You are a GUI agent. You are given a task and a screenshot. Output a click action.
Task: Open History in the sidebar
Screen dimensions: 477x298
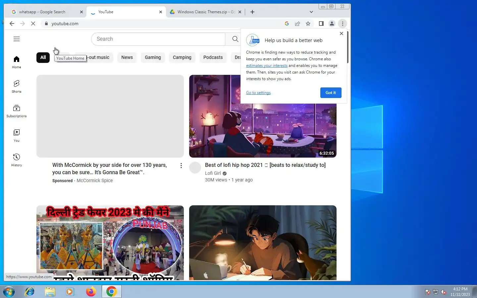pos(17,160)
